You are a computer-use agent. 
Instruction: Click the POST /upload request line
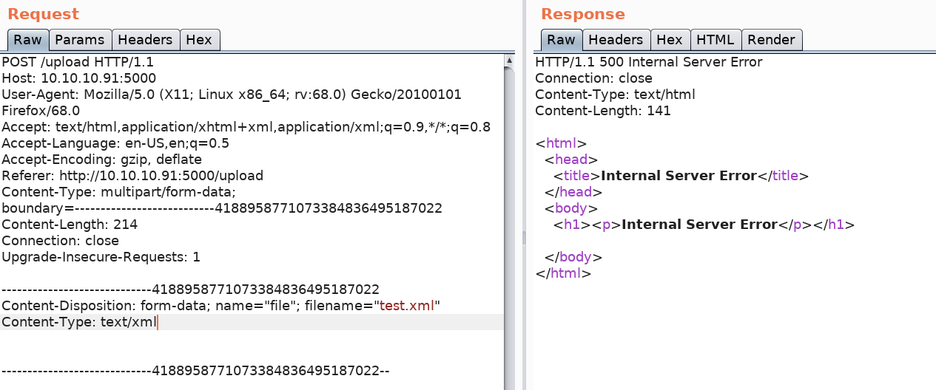(78, 62)
